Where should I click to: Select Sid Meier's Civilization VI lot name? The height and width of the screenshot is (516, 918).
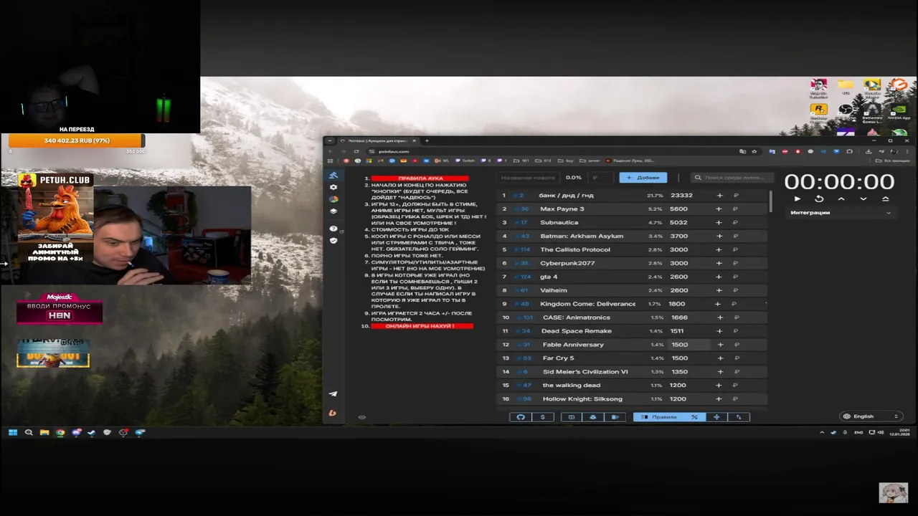[x=585, y=372]
